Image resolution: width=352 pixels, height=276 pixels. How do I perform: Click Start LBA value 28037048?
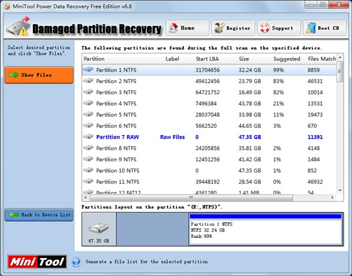coord(207,115)
